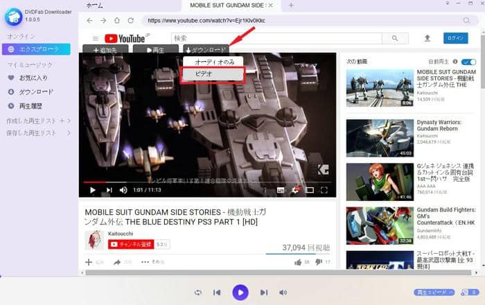The height and width of the screenshot is (305, 485).
Task: Open Gジェネ ジェネシス video thumbnail
Action: click(380, 182)
